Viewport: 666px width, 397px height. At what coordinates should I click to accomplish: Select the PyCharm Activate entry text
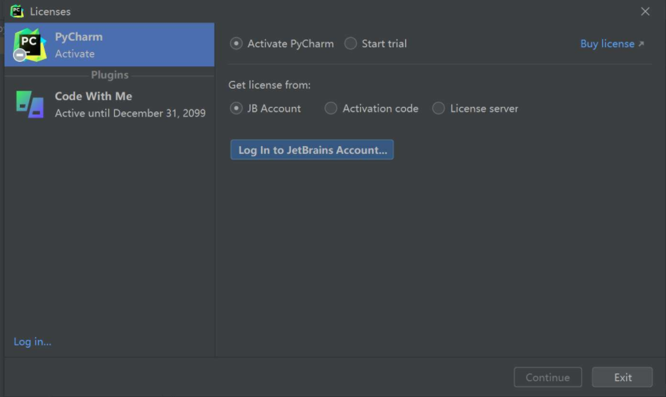110,44
